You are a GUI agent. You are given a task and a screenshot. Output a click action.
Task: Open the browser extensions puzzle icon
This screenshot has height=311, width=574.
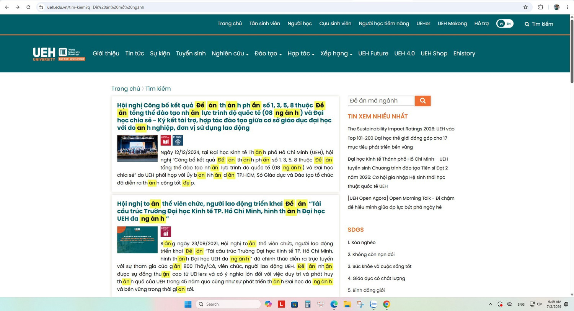point(541,7)
